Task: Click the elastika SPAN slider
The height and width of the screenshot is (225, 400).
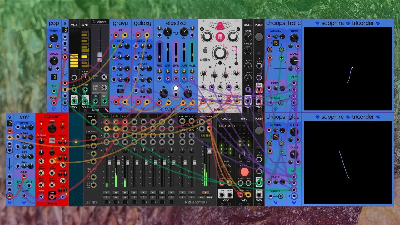Action: (176, 52)
